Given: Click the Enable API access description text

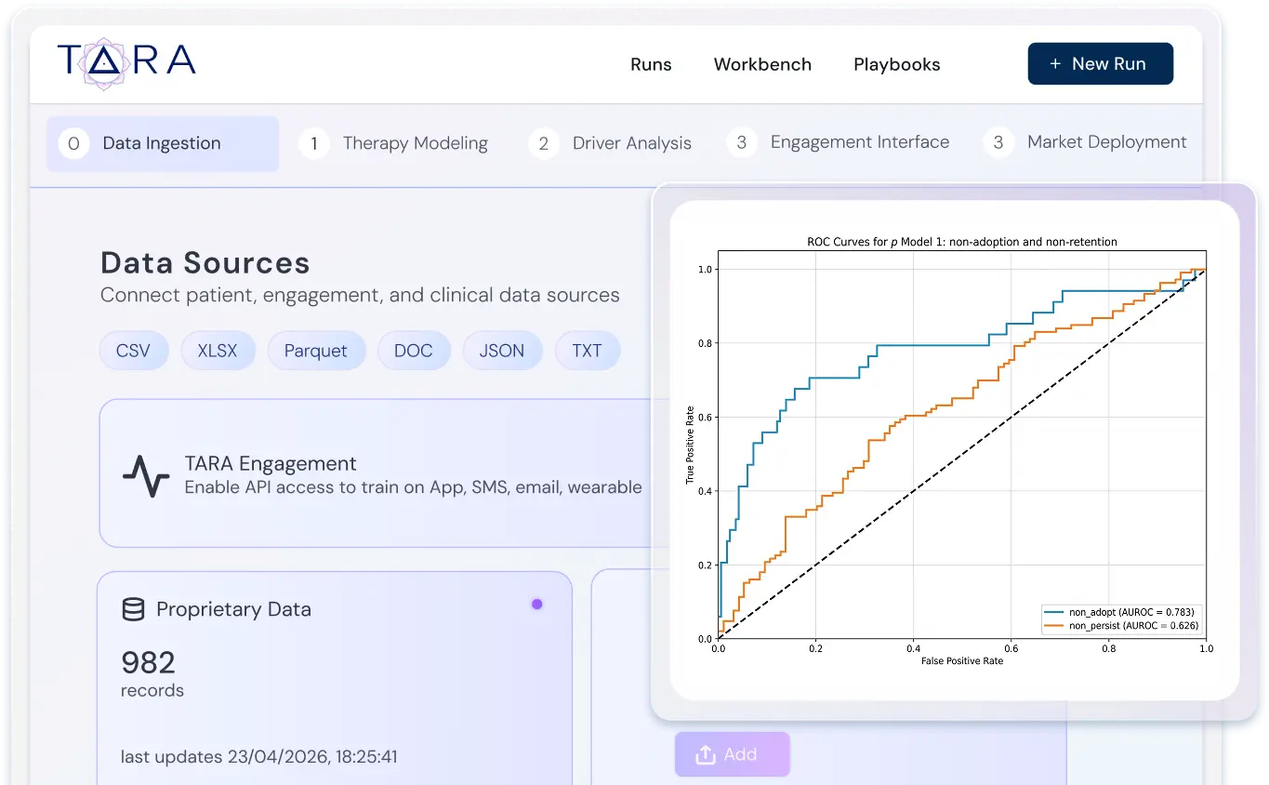Looking at the screenshot, I should [x=413, y=487].
